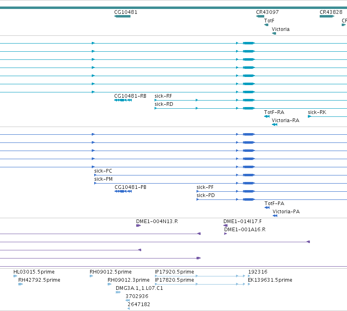Screen dimensions: 347x311
Task: Click the sick-RK transcript label
Action: tap(317, 112)
